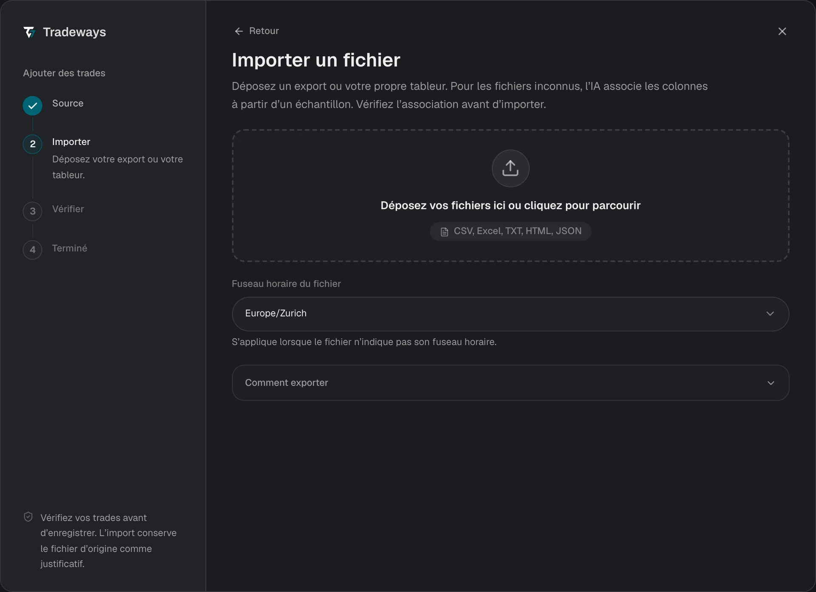Select the Importer step label

point(71,142)
